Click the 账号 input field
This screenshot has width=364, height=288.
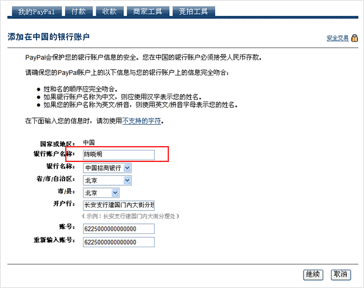click(x=119, y=229)
